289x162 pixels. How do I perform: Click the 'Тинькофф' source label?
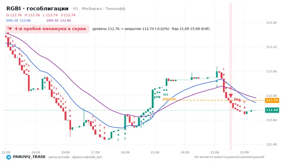115,9
